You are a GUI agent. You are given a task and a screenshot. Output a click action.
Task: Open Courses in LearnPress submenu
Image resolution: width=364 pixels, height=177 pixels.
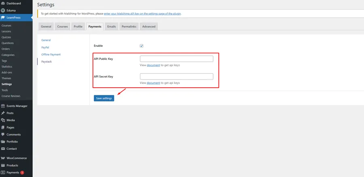tap(6, 25)
